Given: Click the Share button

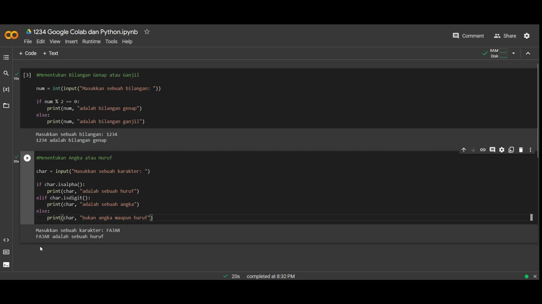Looking at the screenshot, I should coord(505,36).
